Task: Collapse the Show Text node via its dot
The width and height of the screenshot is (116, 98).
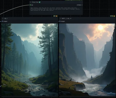Action: (31, 2)
